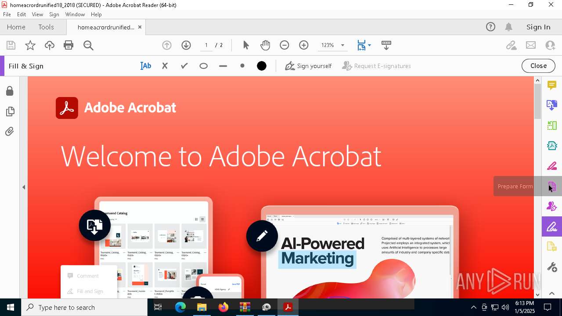
Task: Choose the selection arrow tool
Action: (246, 45)
